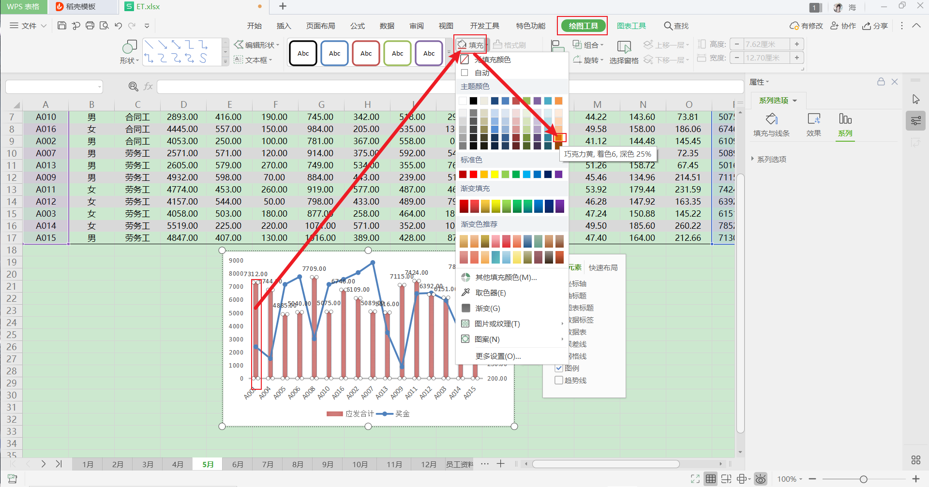Click the 组合 group tool
The image size is (929, 487).
(x=588, y=45)
